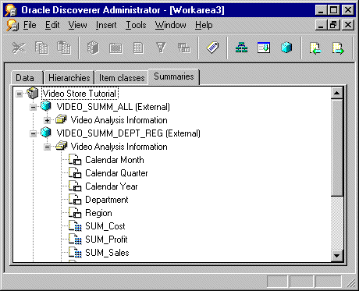Select the SUM_Profit item
Screen dimensions: 359x291
(106, 240)
